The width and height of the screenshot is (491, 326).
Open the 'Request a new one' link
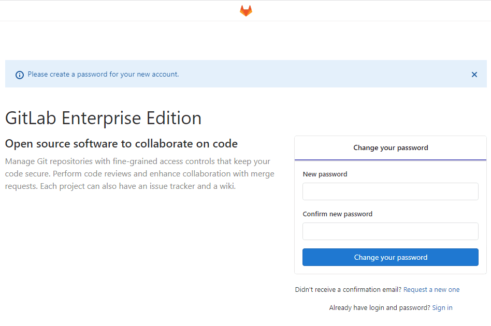click(x=431, y=290)
